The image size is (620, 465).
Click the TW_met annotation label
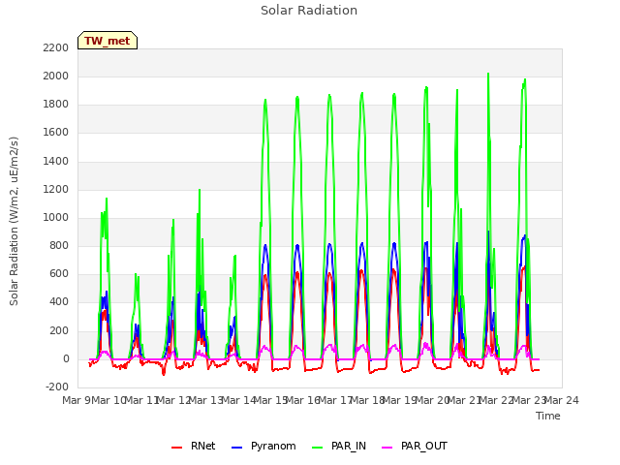(108, 41)
